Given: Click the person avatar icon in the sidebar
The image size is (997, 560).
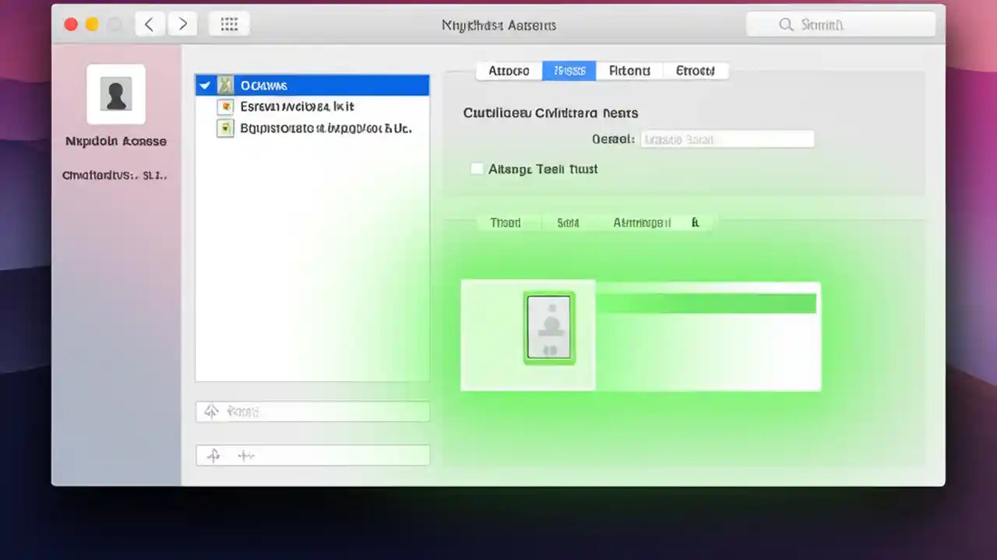Looking at the screenshot, I should point(115,93).
